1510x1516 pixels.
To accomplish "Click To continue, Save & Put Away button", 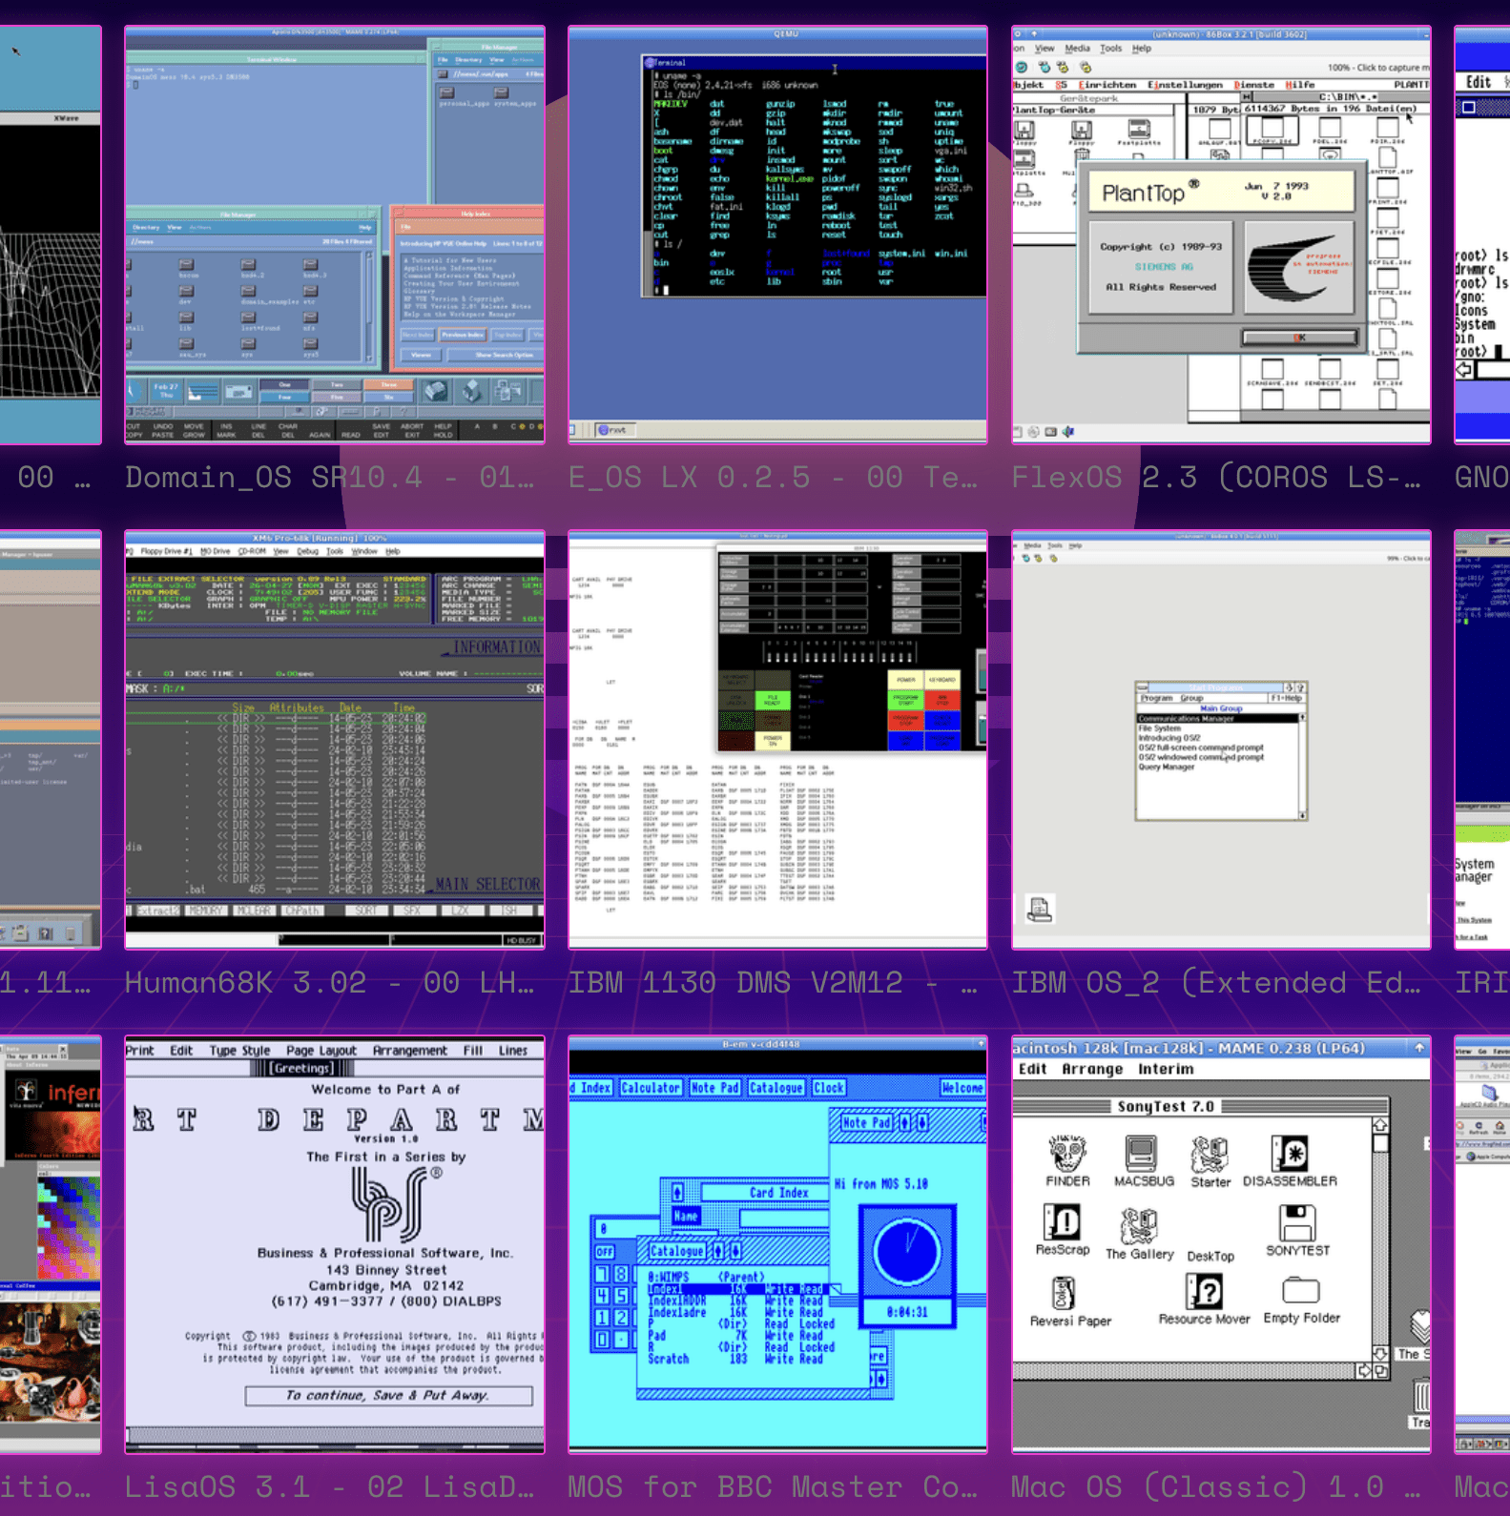I will [x=388, y=1395].
